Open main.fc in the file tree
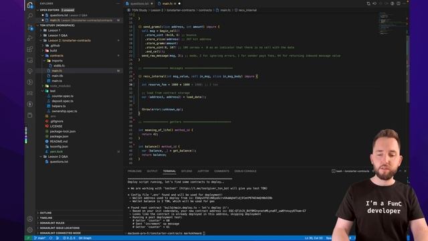The height and width of the screenshot is (241, 428). point(57,71)
